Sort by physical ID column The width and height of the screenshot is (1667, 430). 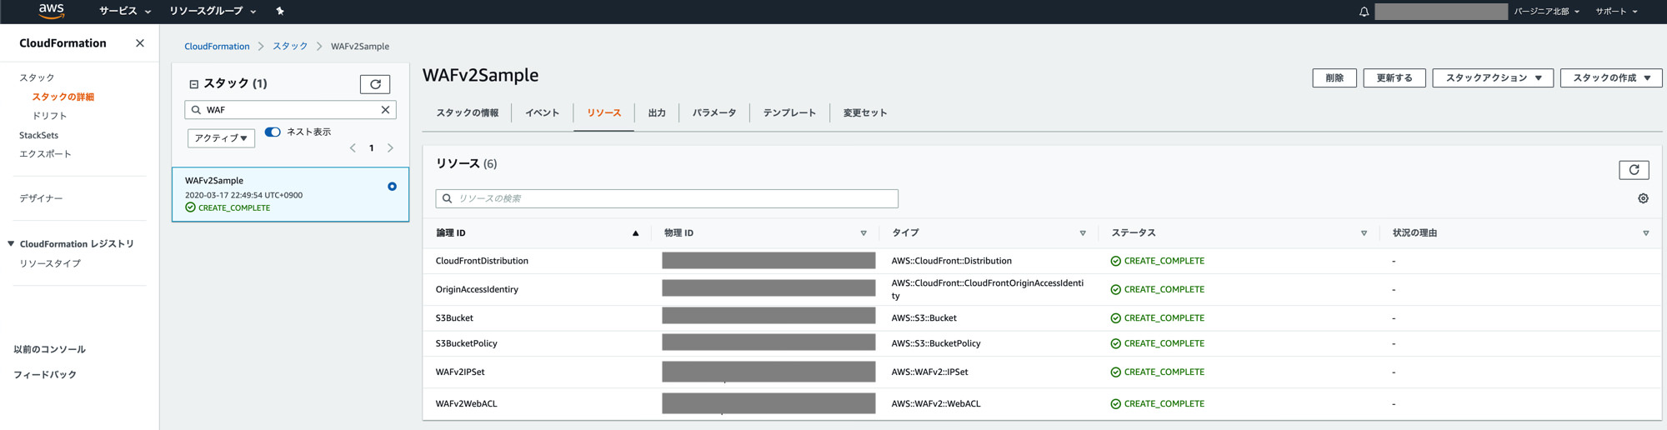[864, 233]
